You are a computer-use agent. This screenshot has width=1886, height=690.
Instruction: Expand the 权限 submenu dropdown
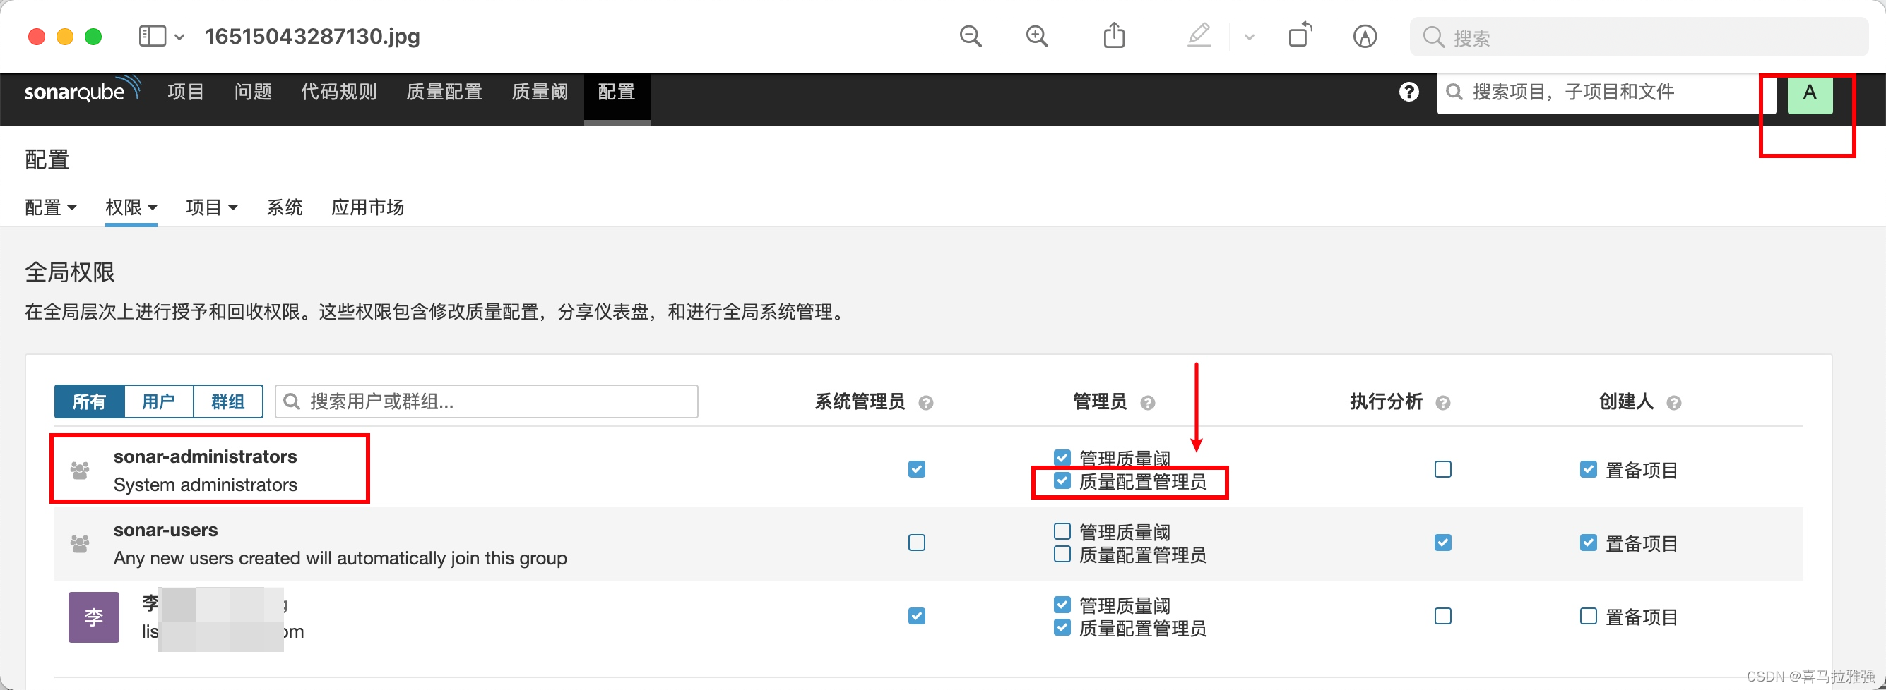click(131, 207)
